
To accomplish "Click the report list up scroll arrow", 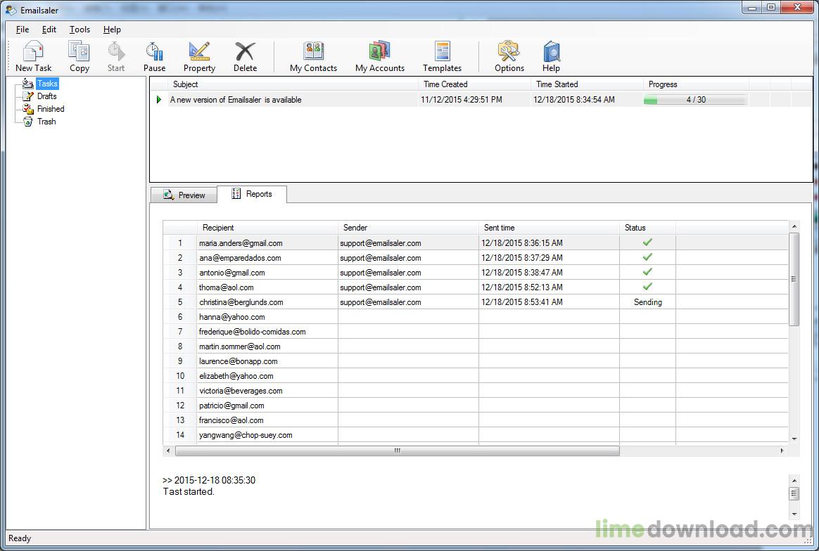I will pyautogui.click(x=794, y=226).
